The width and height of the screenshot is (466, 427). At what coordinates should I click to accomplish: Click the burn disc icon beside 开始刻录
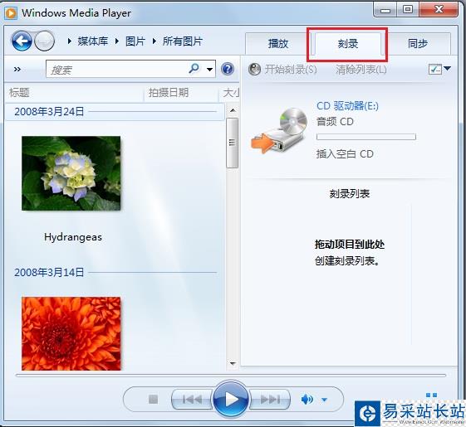[254, 70]
